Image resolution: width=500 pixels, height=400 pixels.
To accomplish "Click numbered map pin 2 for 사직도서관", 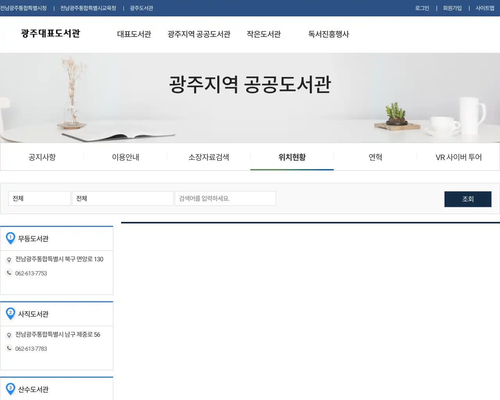I will [x=11, y=314].
